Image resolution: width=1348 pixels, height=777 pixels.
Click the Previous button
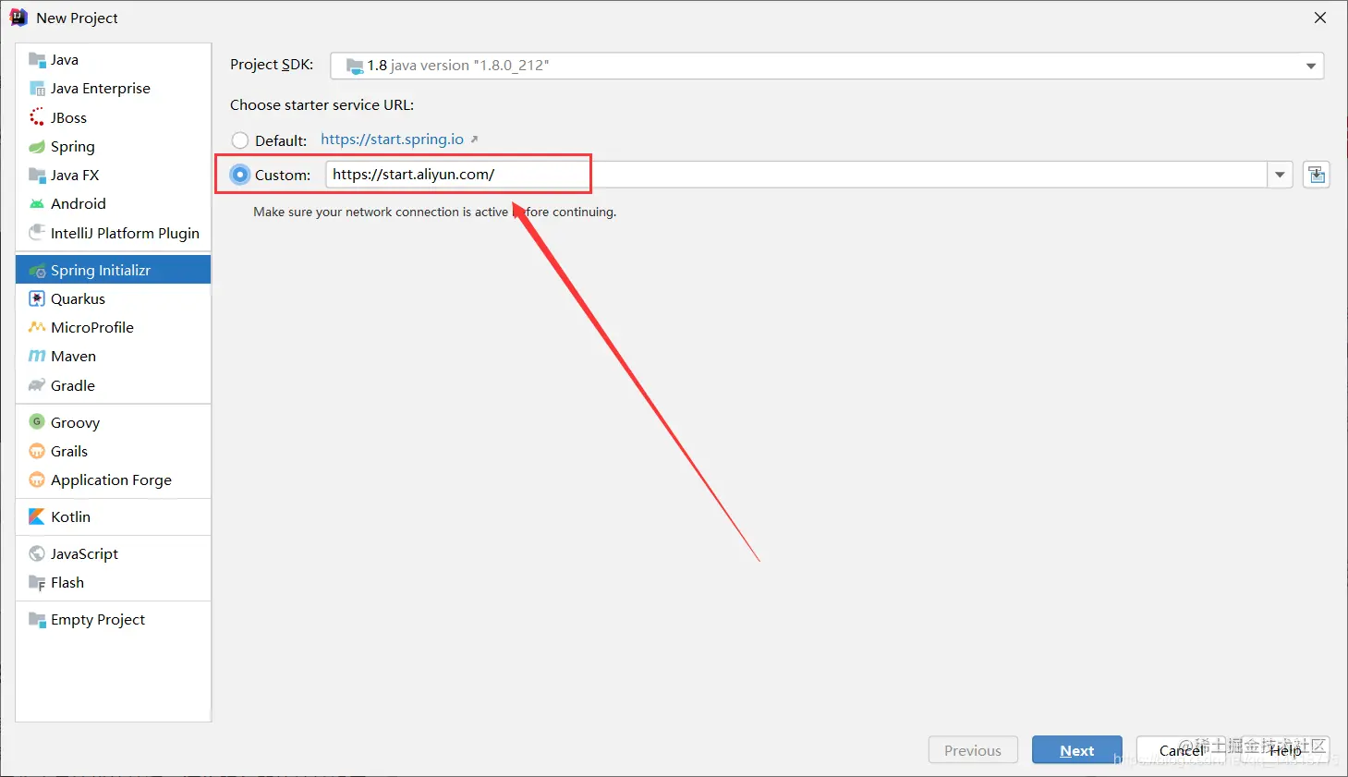coord(973,750)
